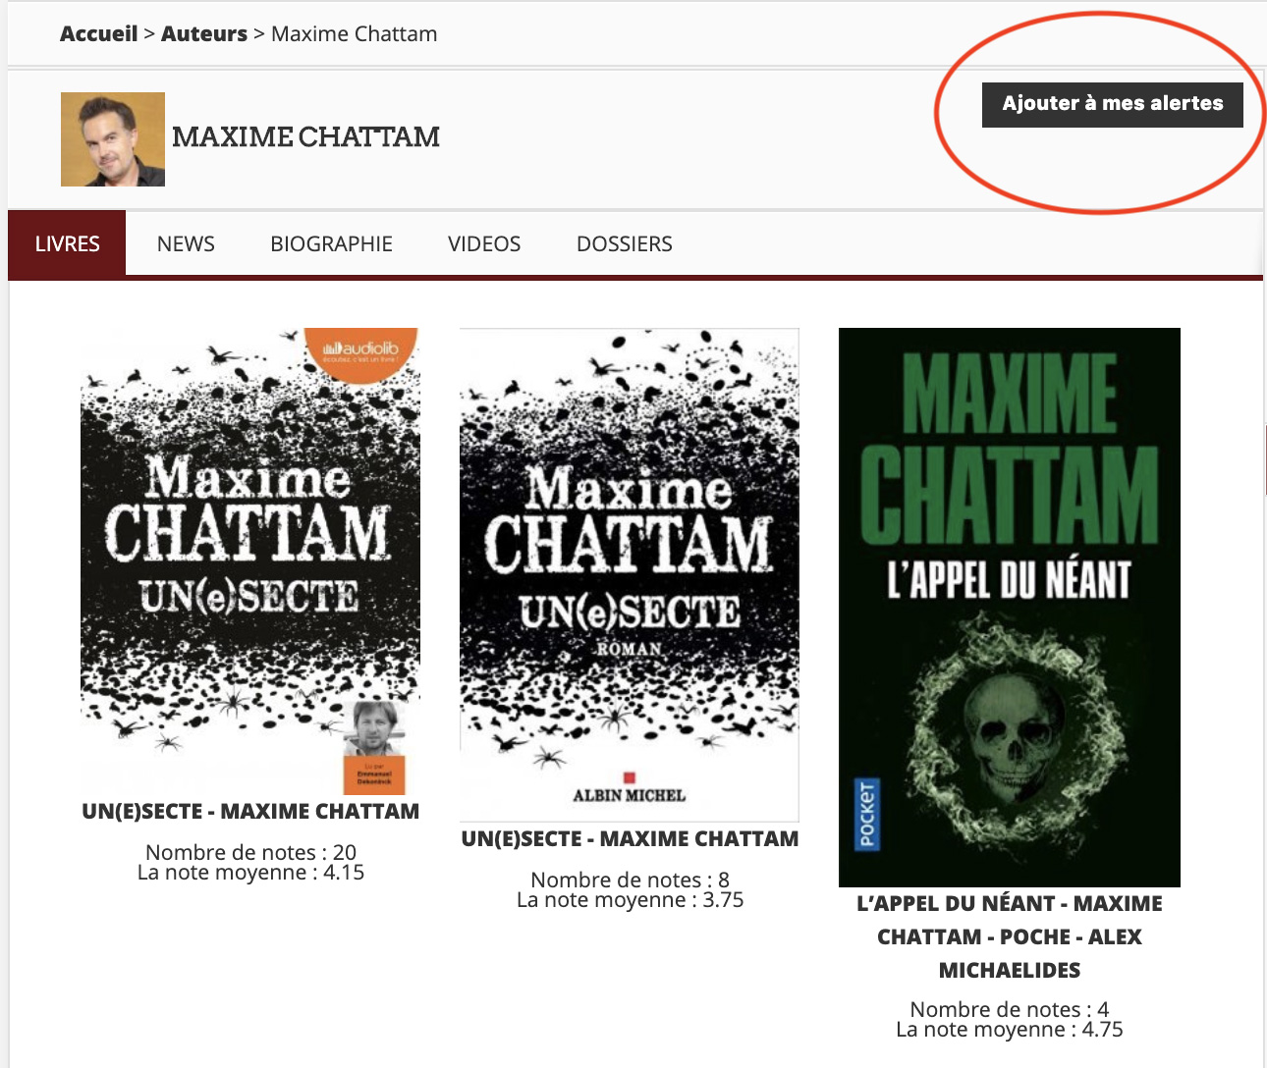Click Ajouter à mes alertes button
This screenshot has width=1267, height=1068.
1113,104
